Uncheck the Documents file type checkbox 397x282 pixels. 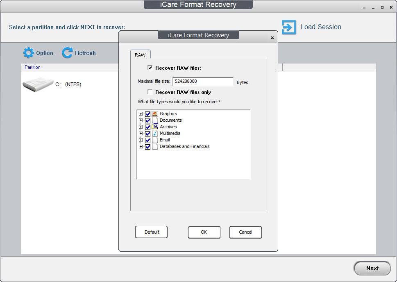(148, 121)
